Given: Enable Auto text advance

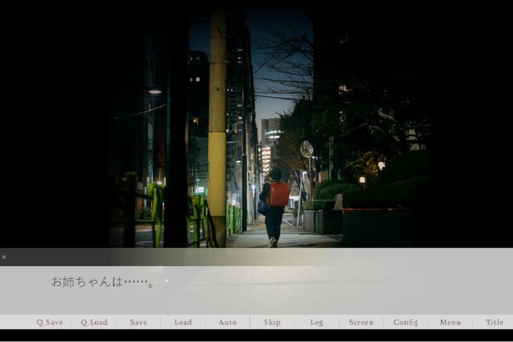Looking at the screenshot, I should (228, 322).
